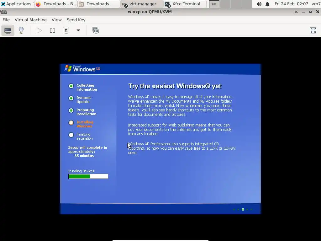Screen dimensions: 321x241
Task: Switch to Downloads Firefox browser window
Action: (56, 4)
